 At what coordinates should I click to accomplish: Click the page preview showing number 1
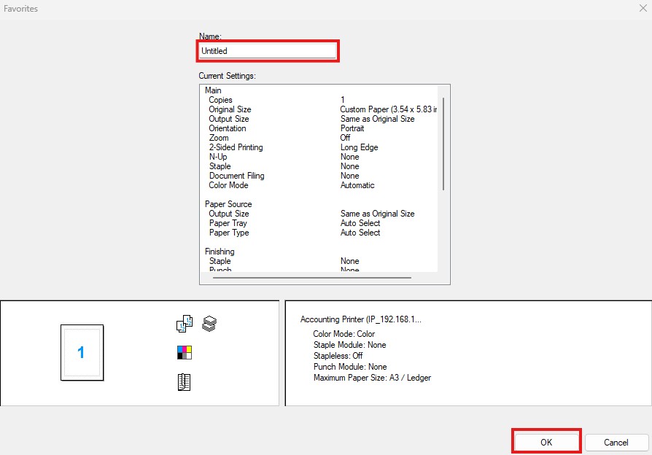click(82, 352)
